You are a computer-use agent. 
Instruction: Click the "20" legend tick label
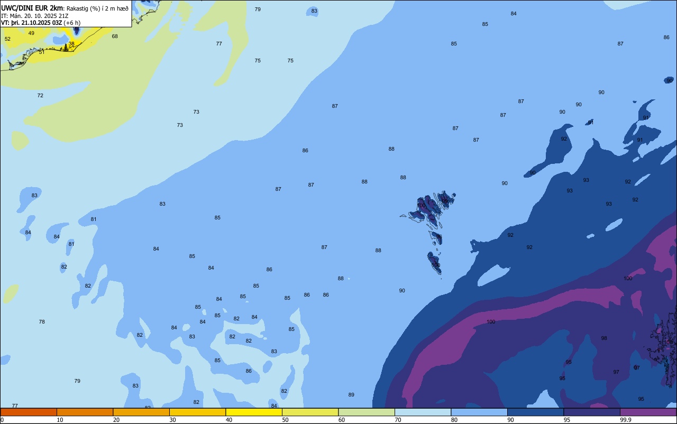tap(116, 420)
